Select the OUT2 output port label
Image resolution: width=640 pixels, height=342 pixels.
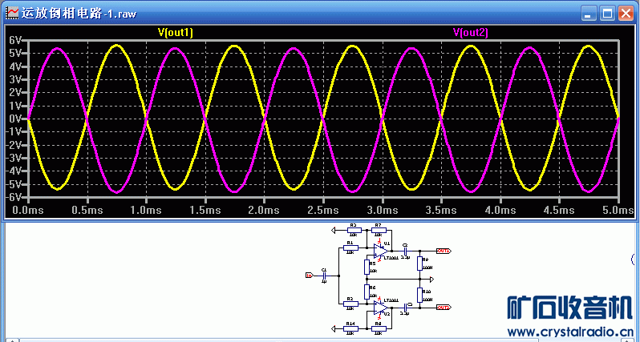pyautogui.click(x=443, y=306)
